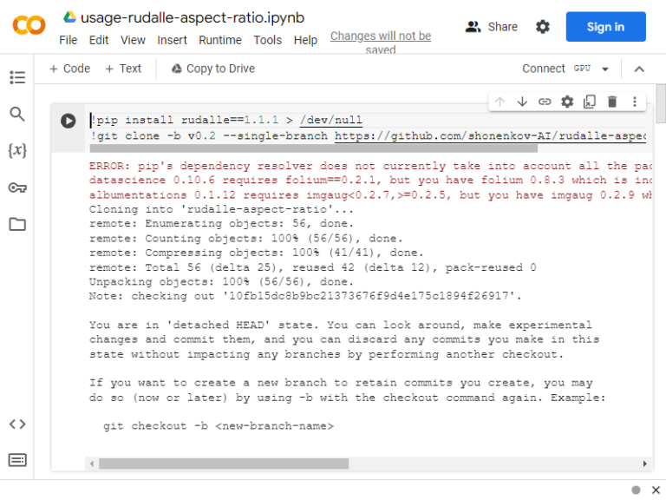Open the File menu
The width and height of the screenshot is (666, 500).
coord(68,40)
